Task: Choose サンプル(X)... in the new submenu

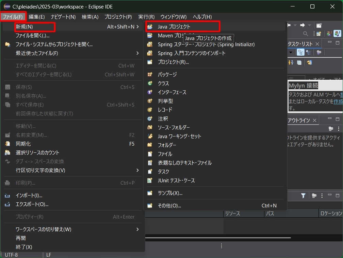Action: click(x=215, y=193)
